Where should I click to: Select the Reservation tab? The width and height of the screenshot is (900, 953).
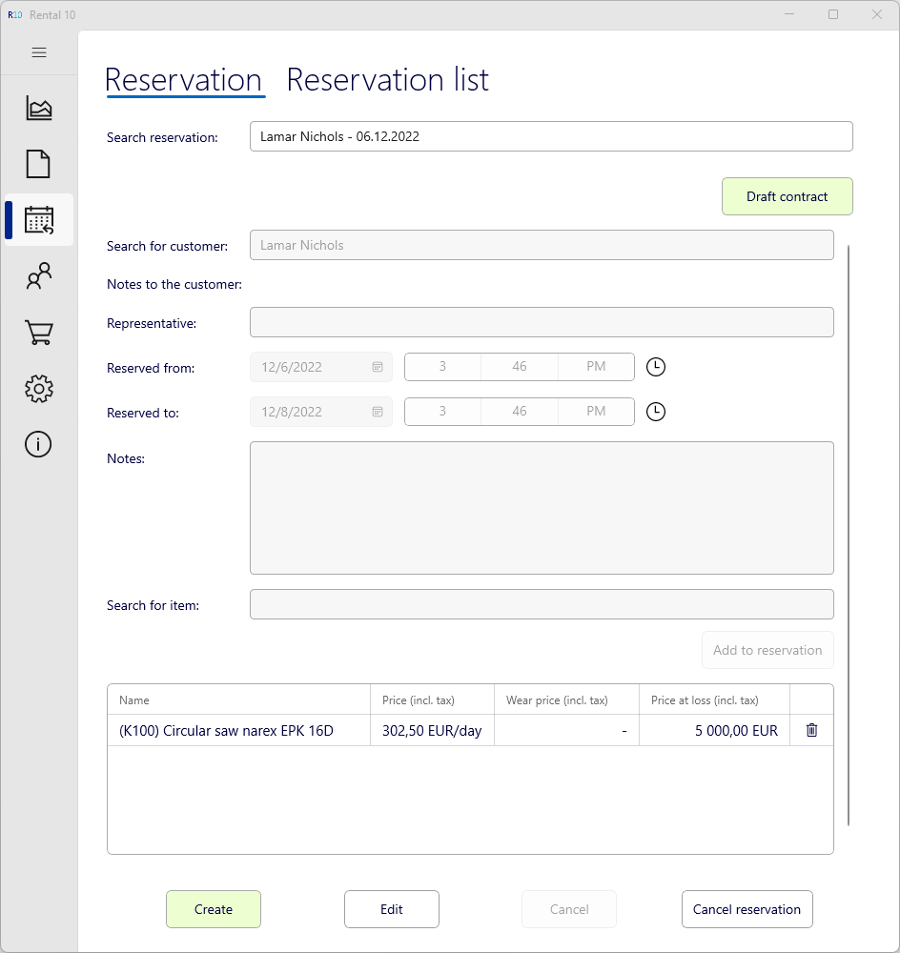pyautogui.click(x=183, y=80)
